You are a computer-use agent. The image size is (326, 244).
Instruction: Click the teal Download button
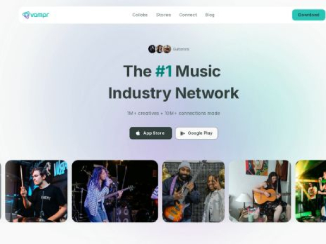coord(309,15)
